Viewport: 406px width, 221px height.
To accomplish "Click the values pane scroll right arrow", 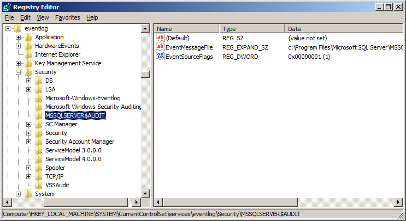I will click(398, 202).
